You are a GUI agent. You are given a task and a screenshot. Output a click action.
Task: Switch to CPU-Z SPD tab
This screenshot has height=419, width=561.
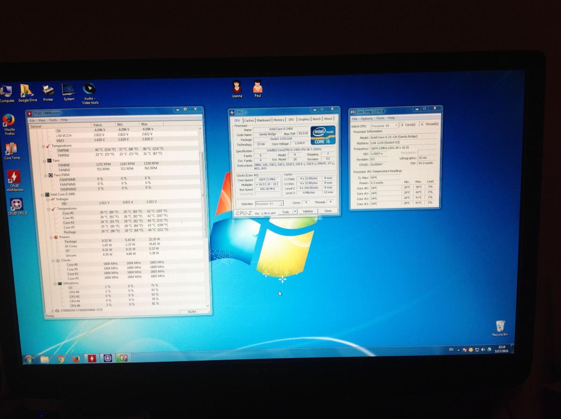pos(291,120)
